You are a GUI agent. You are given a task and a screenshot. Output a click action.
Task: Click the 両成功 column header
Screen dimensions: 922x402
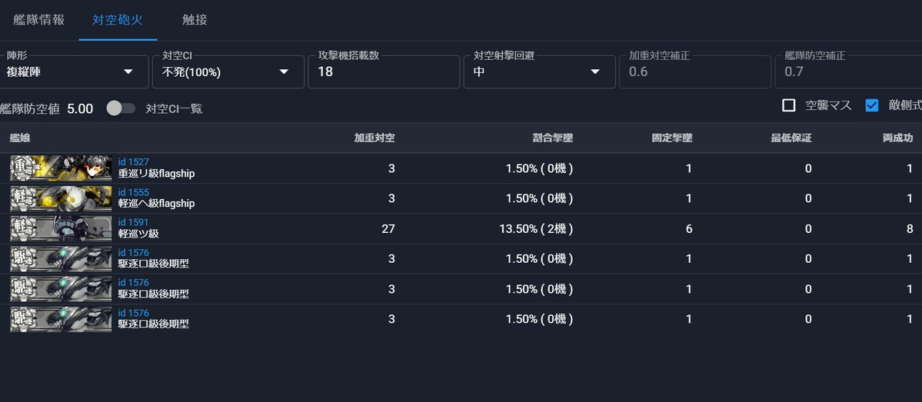[x=898, y=138]
